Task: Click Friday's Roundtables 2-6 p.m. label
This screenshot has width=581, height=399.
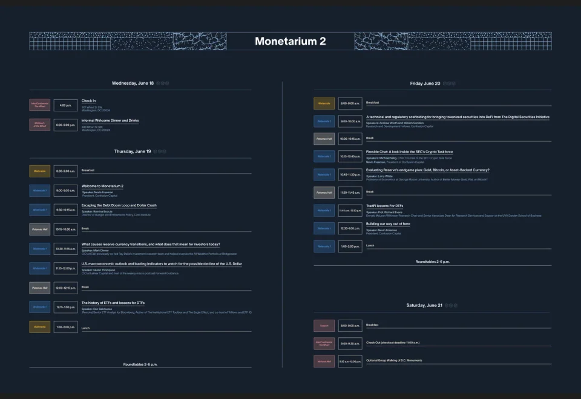Action: click(x=432, y=262)
